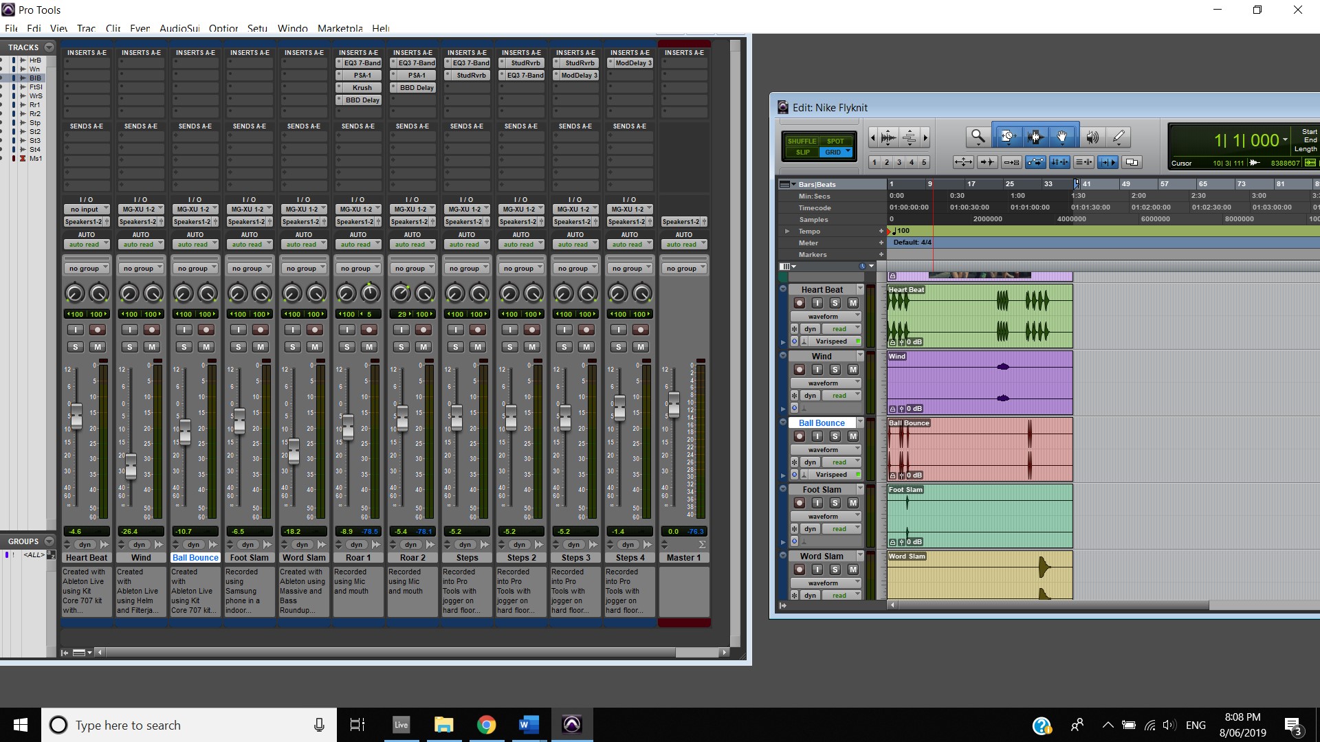Record-enable Ball Bounce track in Edit window
This screenshot has width=1320, height=742.
[799, 436]
